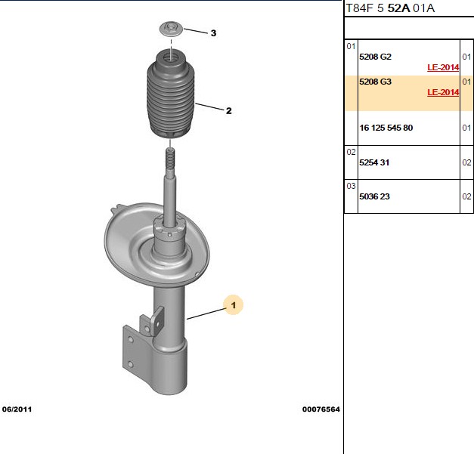The height and width of the screenshot is (454, 474).
Task: Click callout number 3 on the nut
Action: tap(213, 33)
